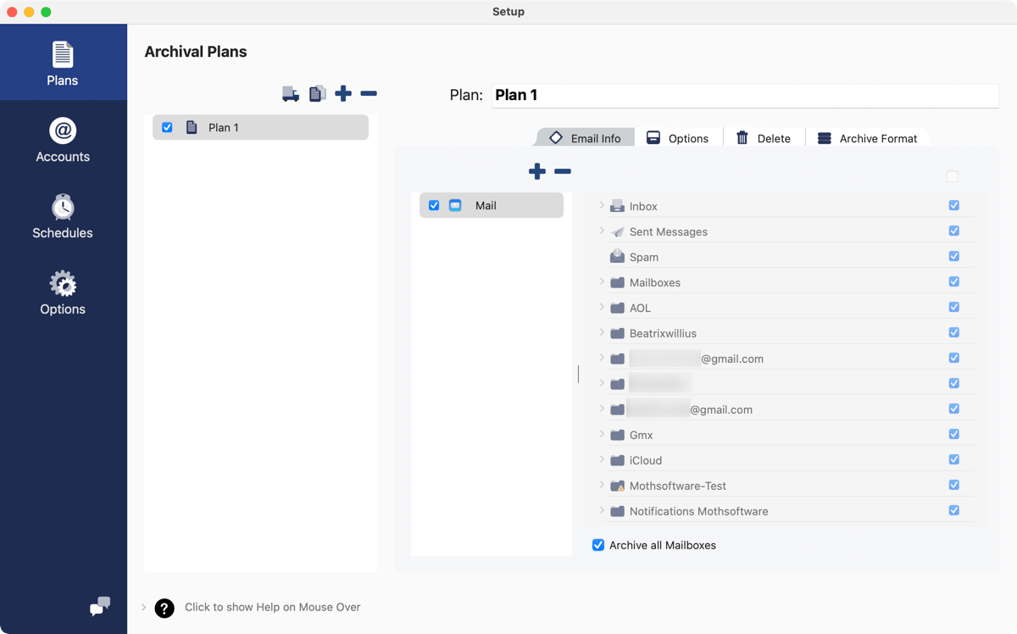The width and height of the screenshot is (1017, 634).
Task: Click the feedback speech bubble icon
Action: tap(99, 607)
